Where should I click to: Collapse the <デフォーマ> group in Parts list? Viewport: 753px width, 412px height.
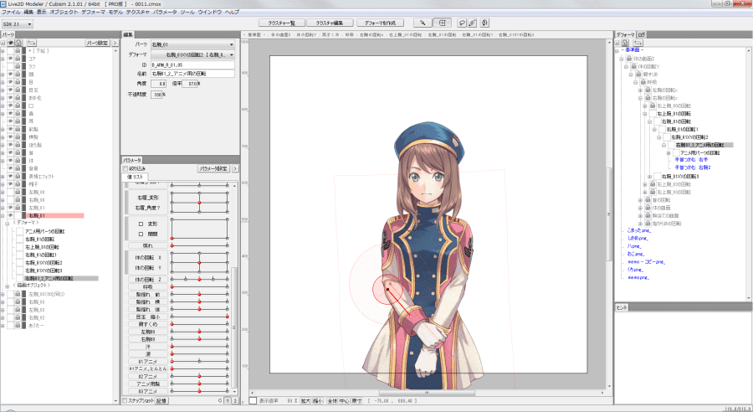[8, 223]
